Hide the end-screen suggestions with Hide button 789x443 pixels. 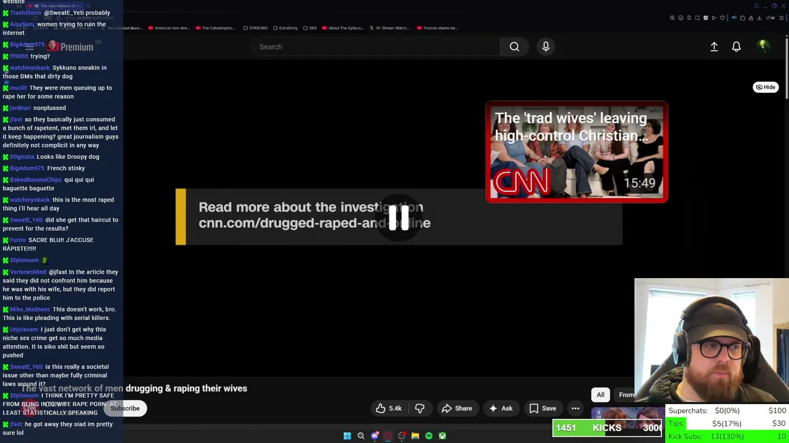(766, 87)
